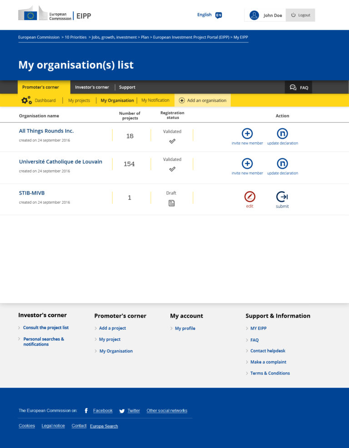Click the Logout power icon
349x448 pixels.
click(x=294, y=15)
